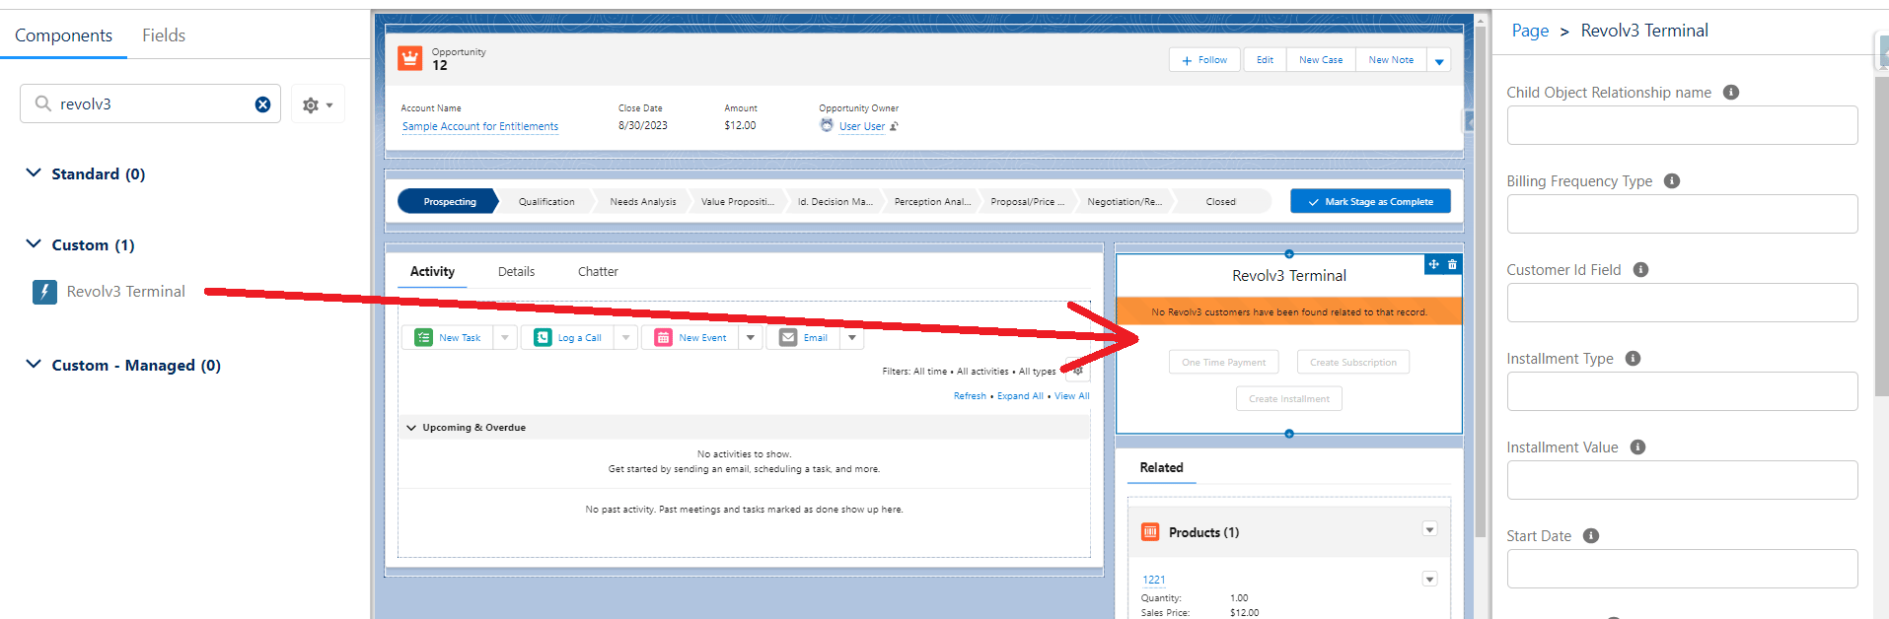The height and width of the screenshot is (619, 1889).
Task: Click the change owner icon beside User User
Action: click(x=894, y=126)
